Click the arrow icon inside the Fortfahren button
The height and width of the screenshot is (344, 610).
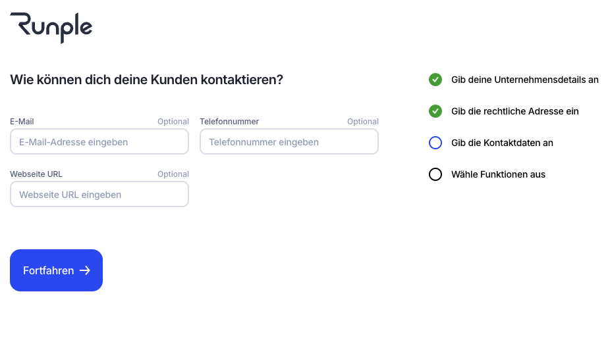coord(84,270)
